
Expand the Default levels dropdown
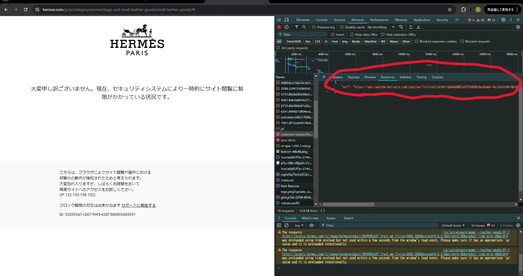tap(453, 226)
